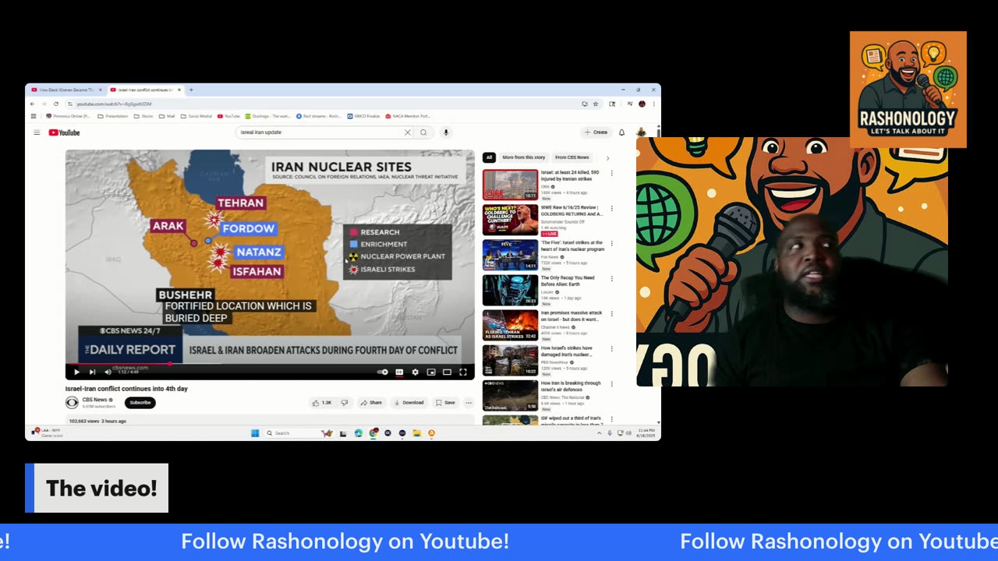Image resolution: width=998 pixels, height=561 pixels.
Task: Open the CBS News channel avatar
Action: (72, 403)
